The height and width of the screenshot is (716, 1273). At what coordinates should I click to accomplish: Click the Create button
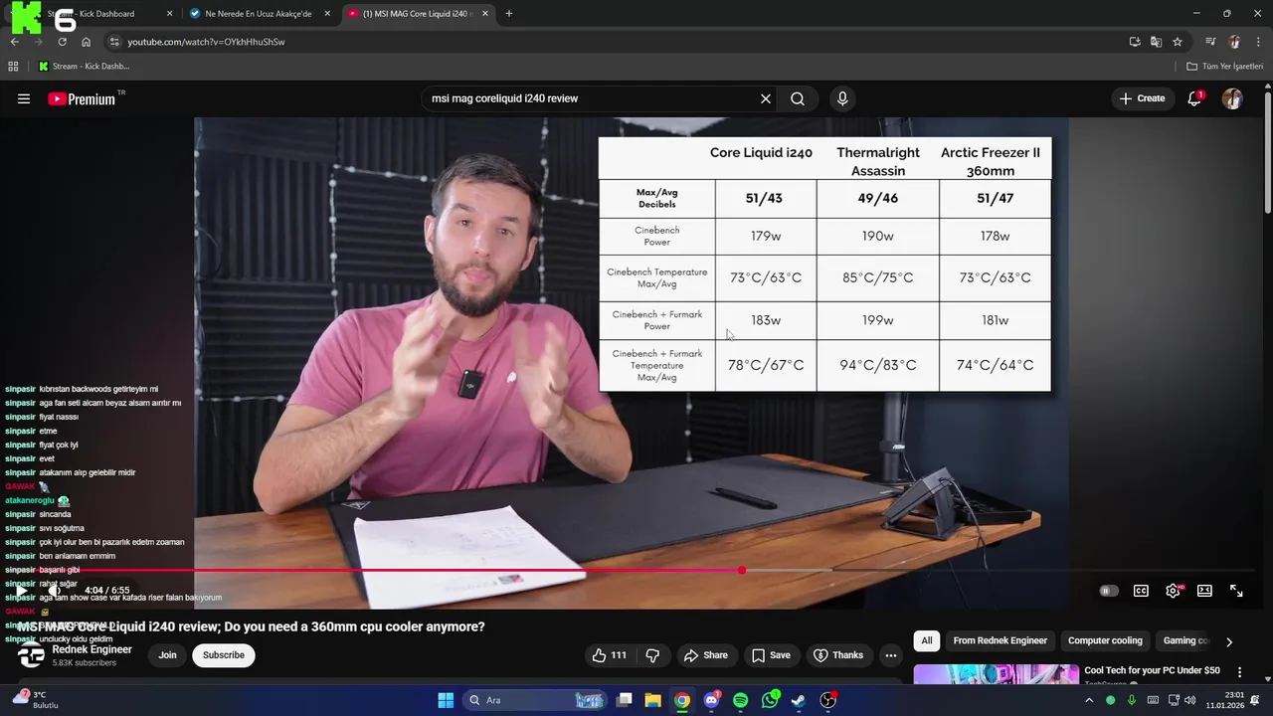[x=1142, y=98]
